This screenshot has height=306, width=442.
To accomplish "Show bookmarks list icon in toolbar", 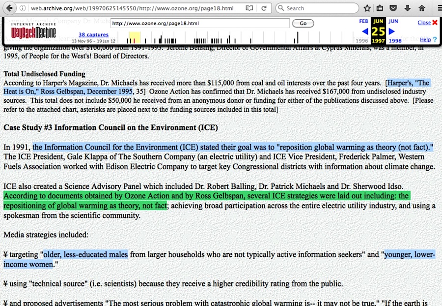I will [x=380, y=8].
